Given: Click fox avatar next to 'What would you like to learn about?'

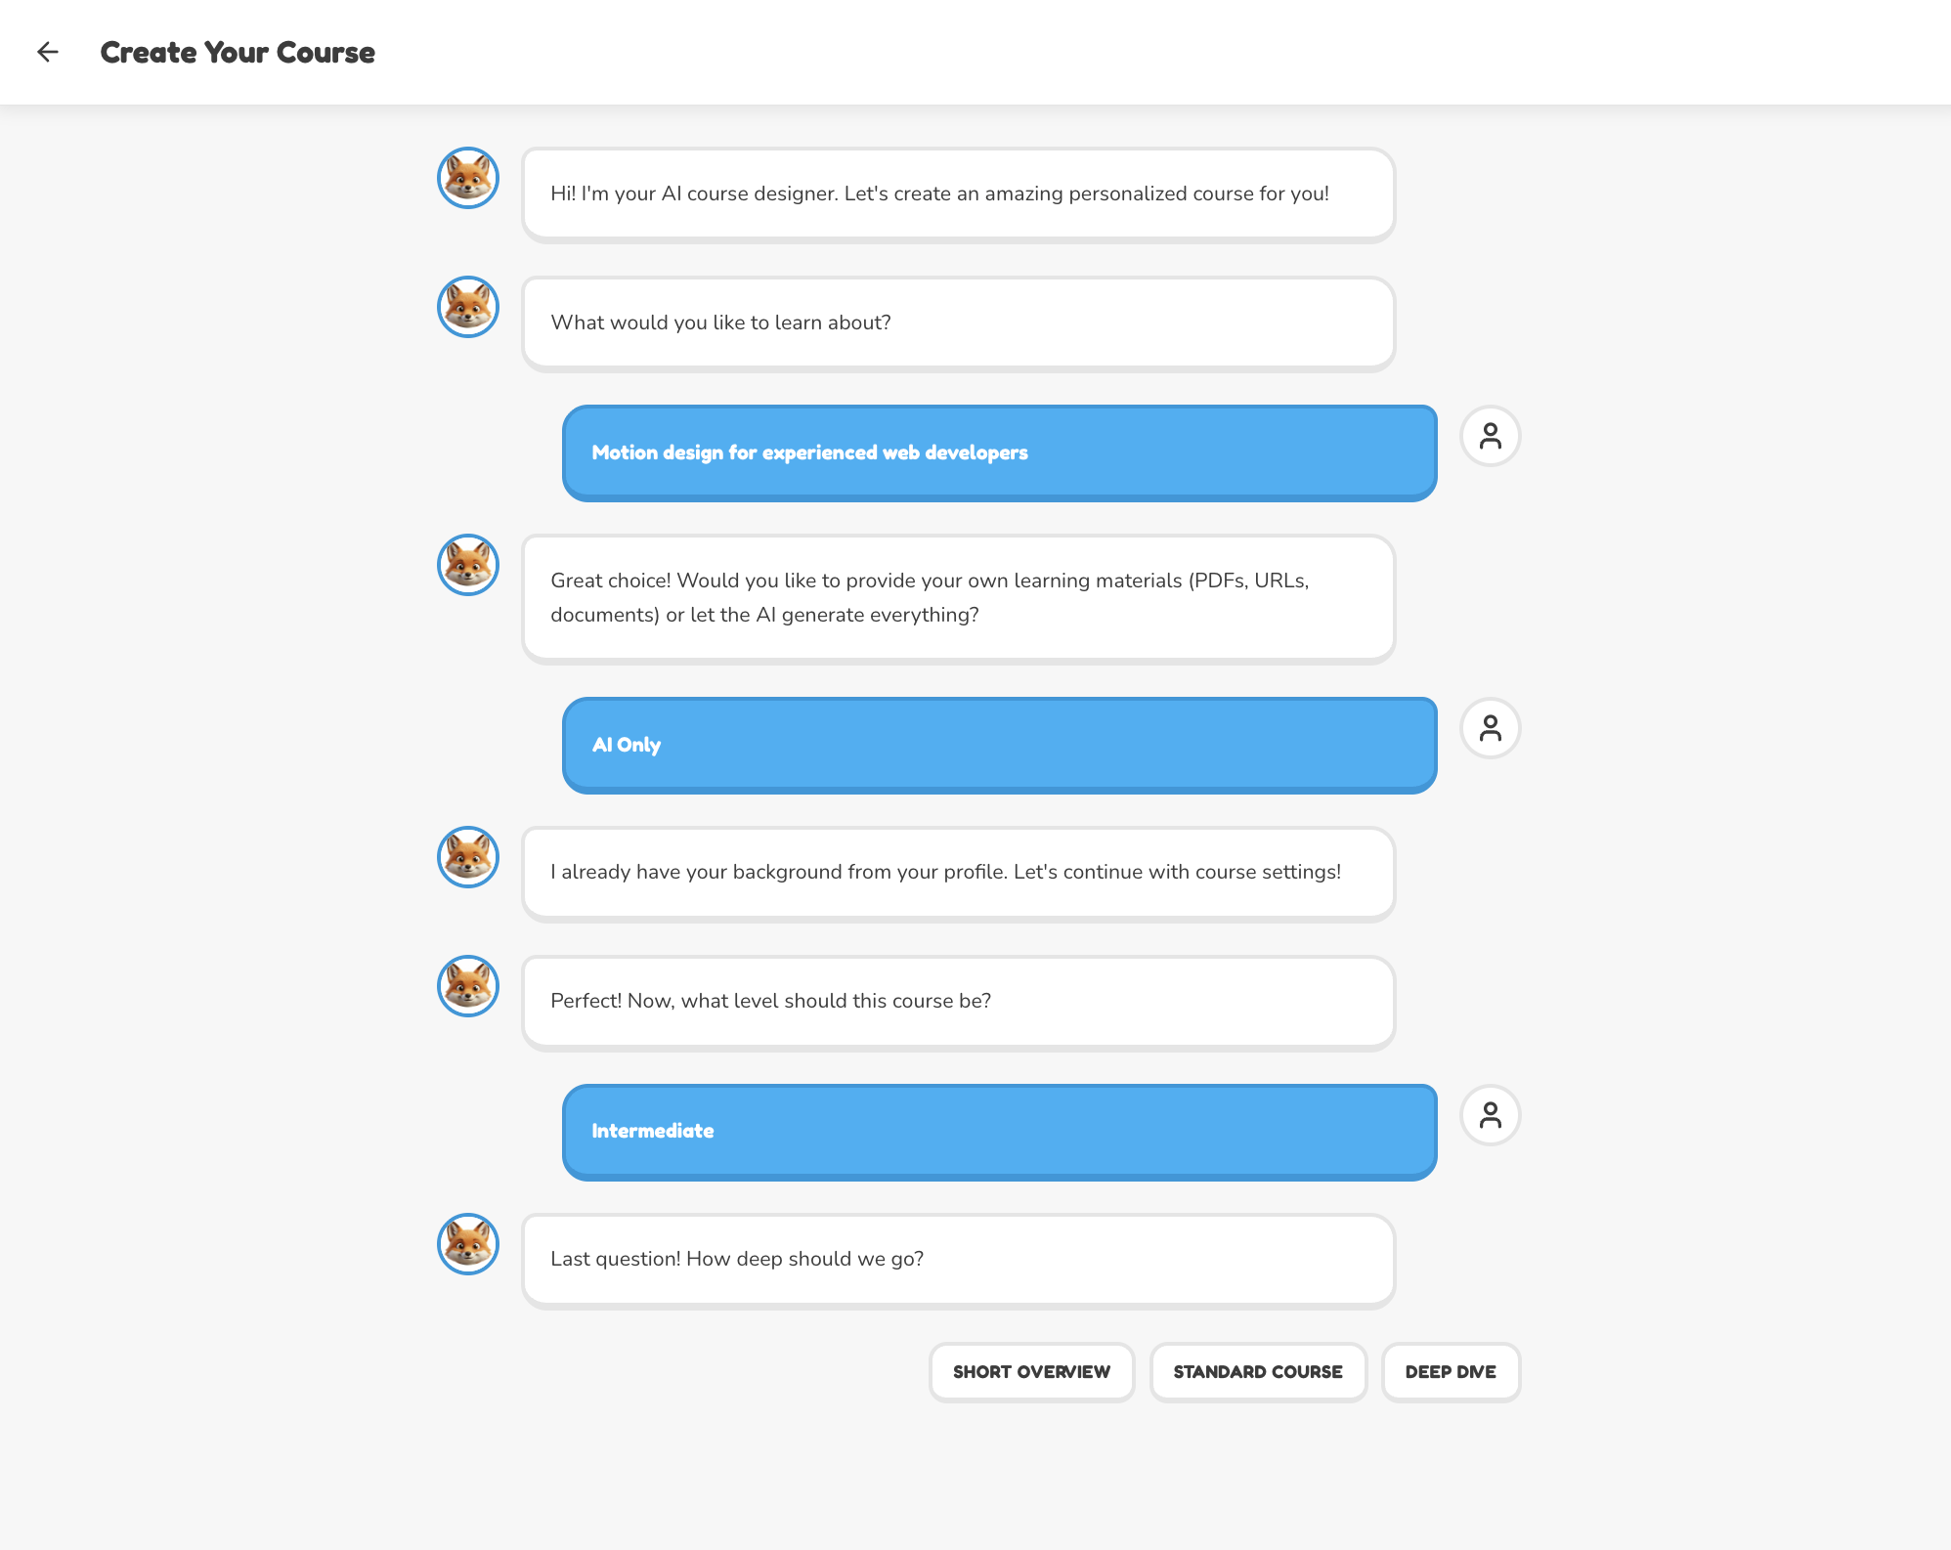Looking at the screenshot, I should tap(468, 307).
